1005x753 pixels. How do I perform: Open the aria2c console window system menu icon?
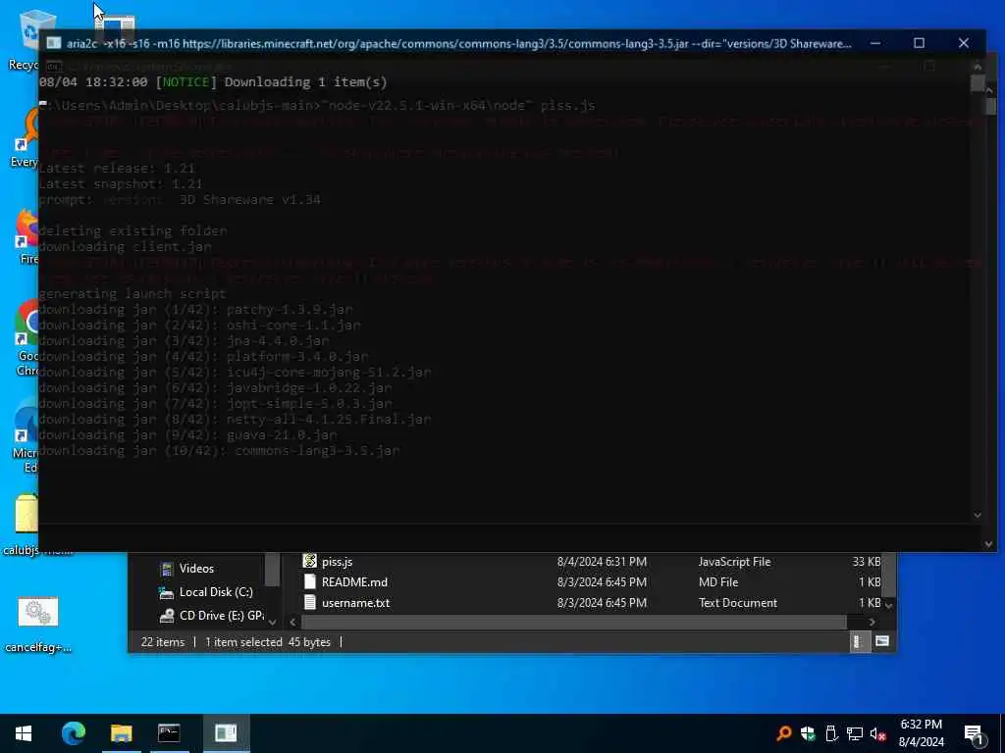tap(54, 43)
